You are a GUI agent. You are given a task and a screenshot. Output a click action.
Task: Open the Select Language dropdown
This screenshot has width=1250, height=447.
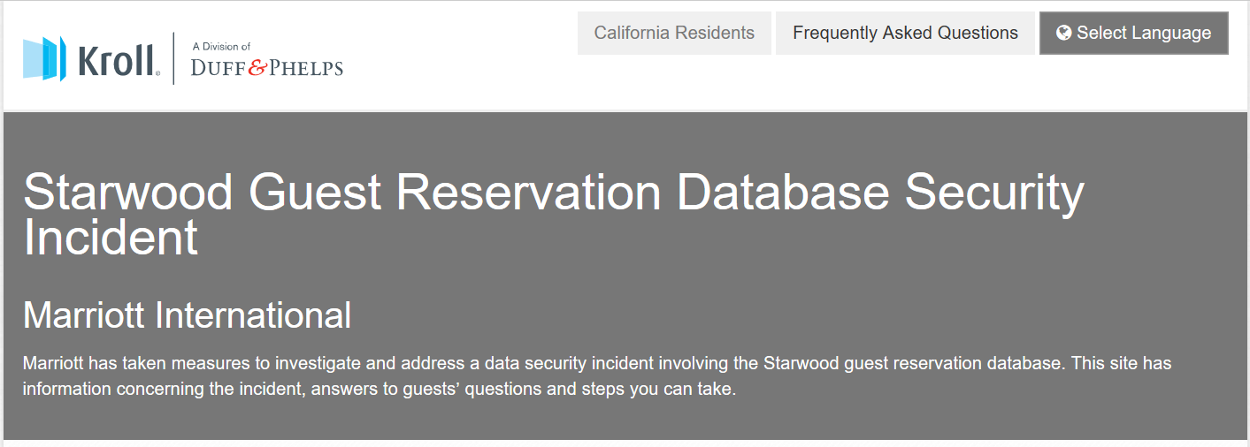click(1134, 33)
